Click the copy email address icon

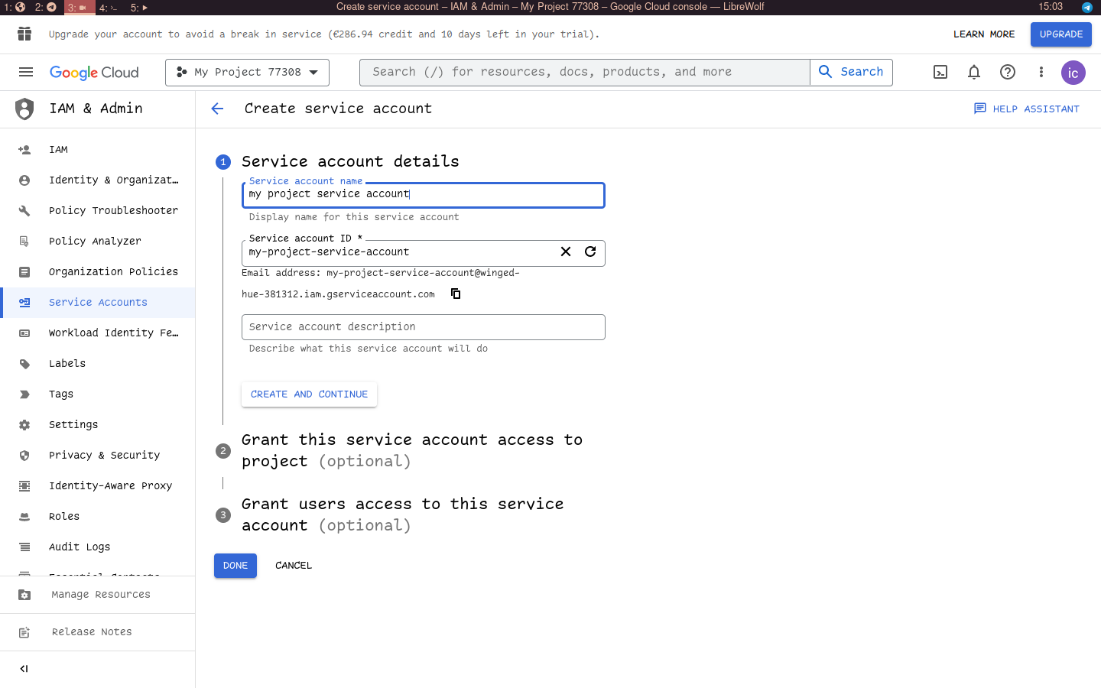[455, 294]
